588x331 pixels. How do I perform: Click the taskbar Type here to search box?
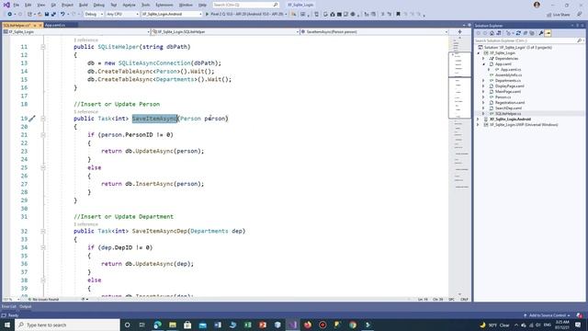tap(67, 325)
